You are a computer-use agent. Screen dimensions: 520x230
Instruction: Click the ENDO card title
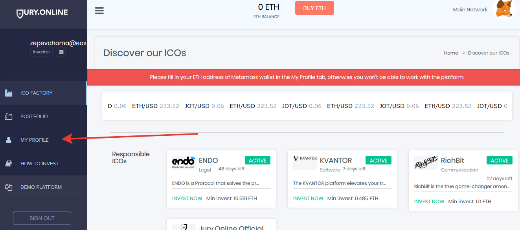(x=208, y=161)
